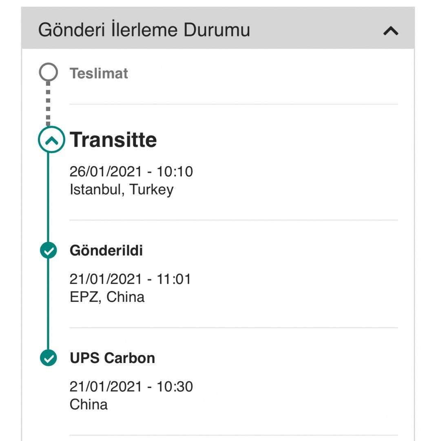The width and height of the screenshot is (436, 441).
Task: Click the Gönderi İlerleme Durumu header title
Action: click(x=144, y=30)
